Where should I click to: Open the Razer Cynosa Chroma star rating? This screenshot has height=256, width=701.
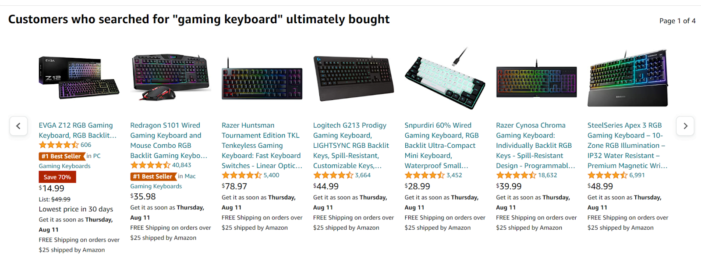[x=516, y=175]
